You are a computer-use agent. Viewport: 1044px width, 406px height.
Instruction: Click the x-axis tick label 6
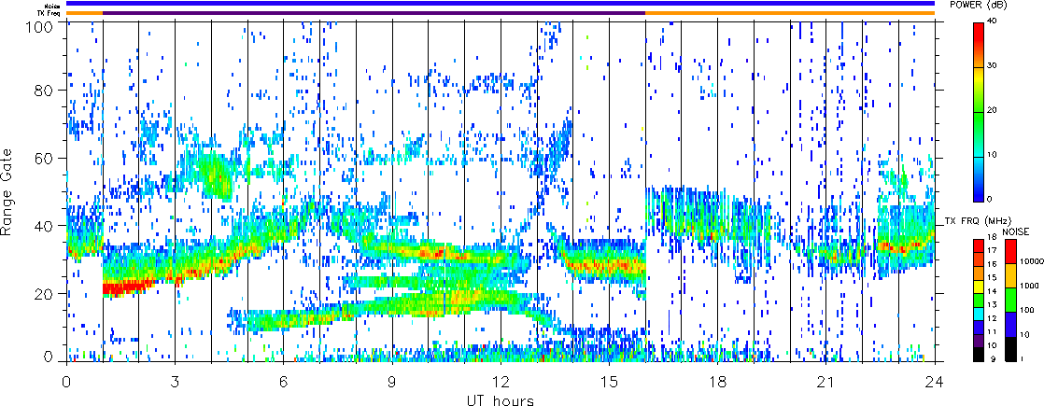(283, 381)
